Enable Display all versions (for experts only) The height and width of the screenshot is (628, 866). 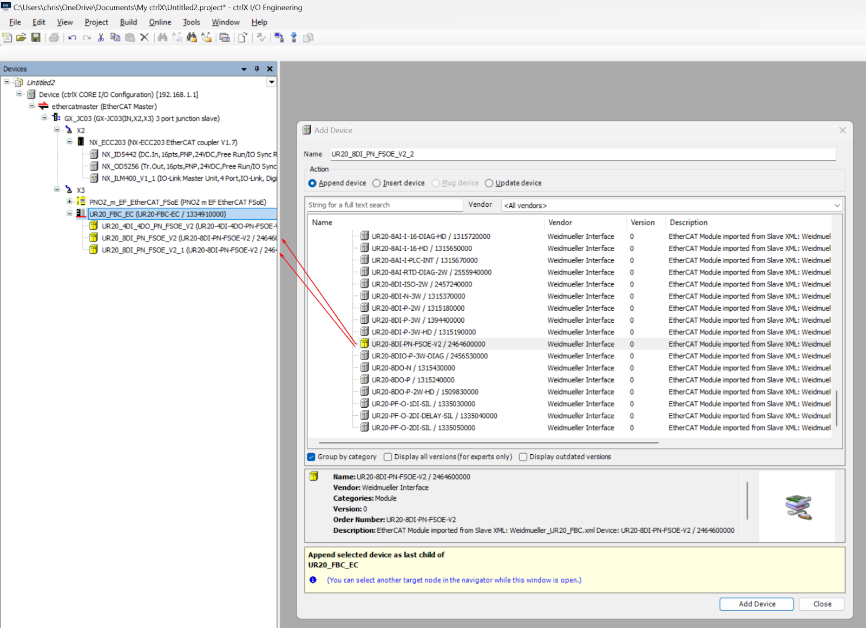click(x=388, y=457)
